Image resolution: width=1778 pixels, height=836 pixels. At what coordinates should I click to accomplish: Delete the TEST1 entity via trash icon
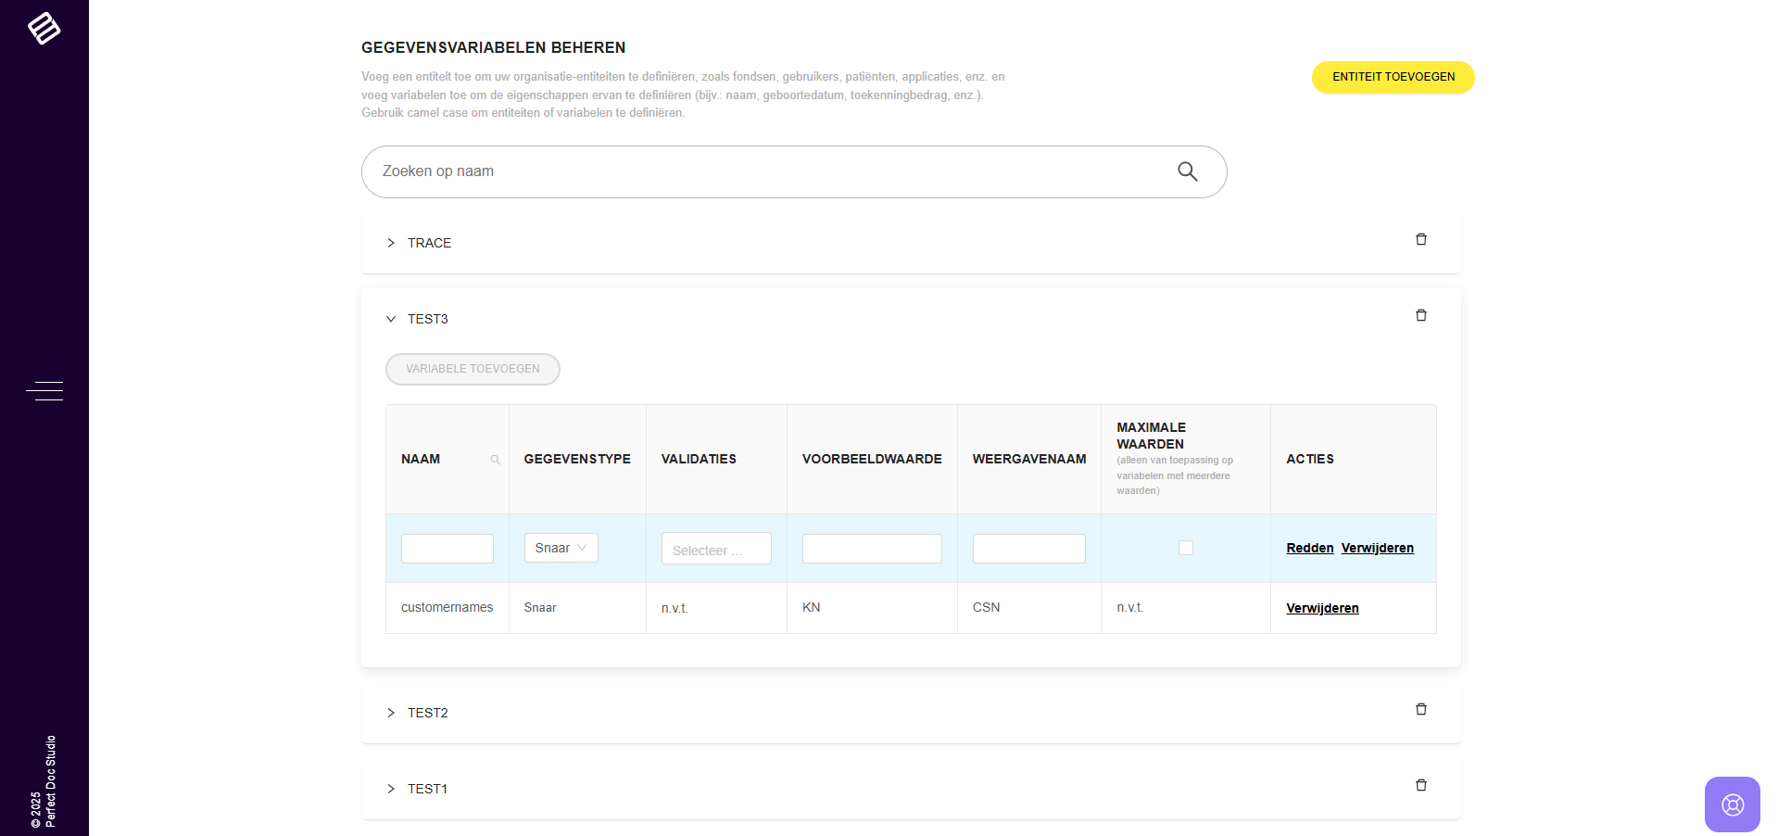(1420, 786)
